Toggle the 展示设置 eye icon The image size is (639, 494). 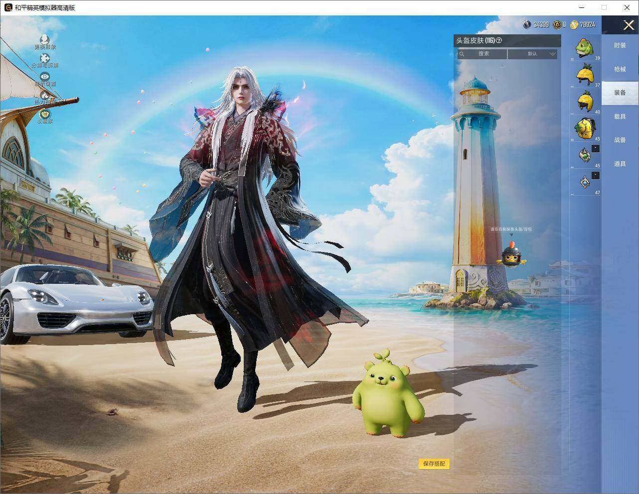click(x=45, y=77)
